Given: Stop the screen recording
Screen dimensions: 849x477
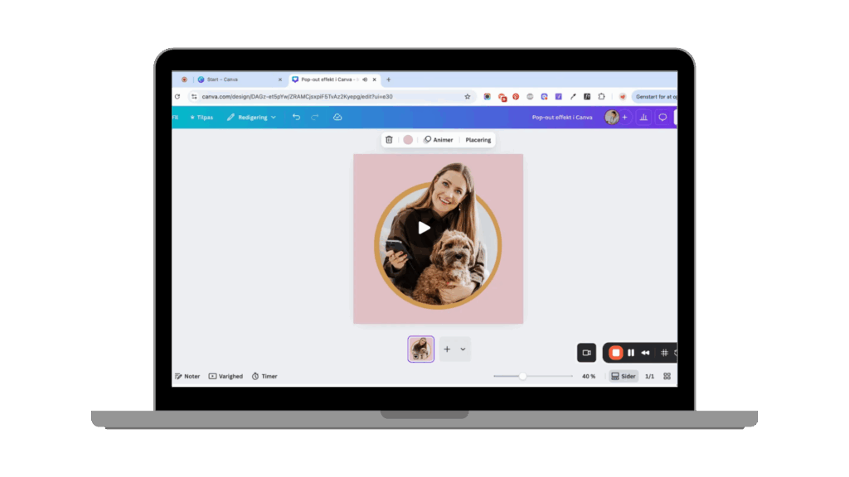Looking at the screenshot, I should [x=615, y=353].
